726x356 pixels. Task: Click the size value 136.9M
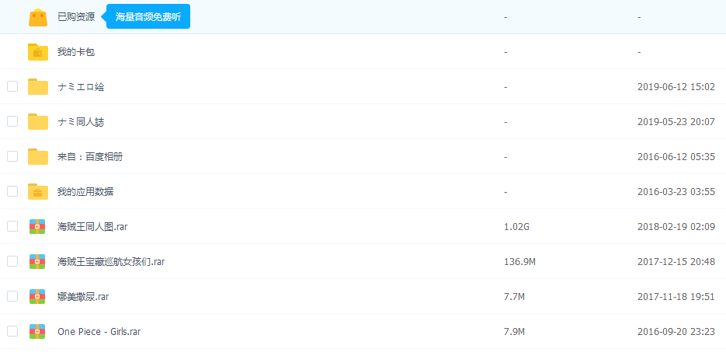point(519,261)
